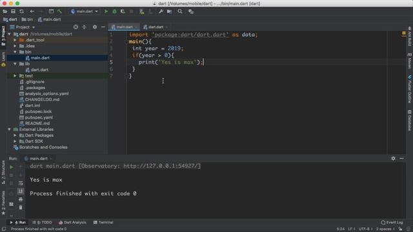The height and width of the screenshot is (232, 413).
Task: Click the locate-in-project target icon
Action: 76,27
